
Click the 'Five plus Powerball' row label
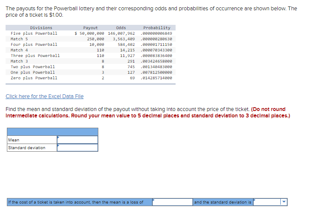point(34,33)
